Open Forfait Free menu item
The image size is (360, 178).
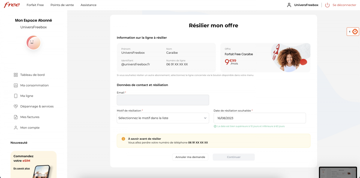point(35,5)
